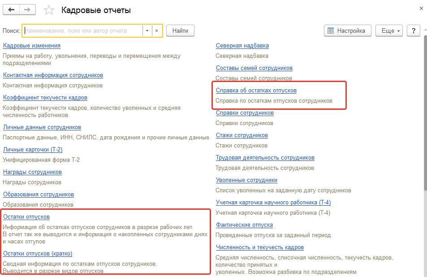Open the Коэффициент текучести кадров report

(45, 97)
